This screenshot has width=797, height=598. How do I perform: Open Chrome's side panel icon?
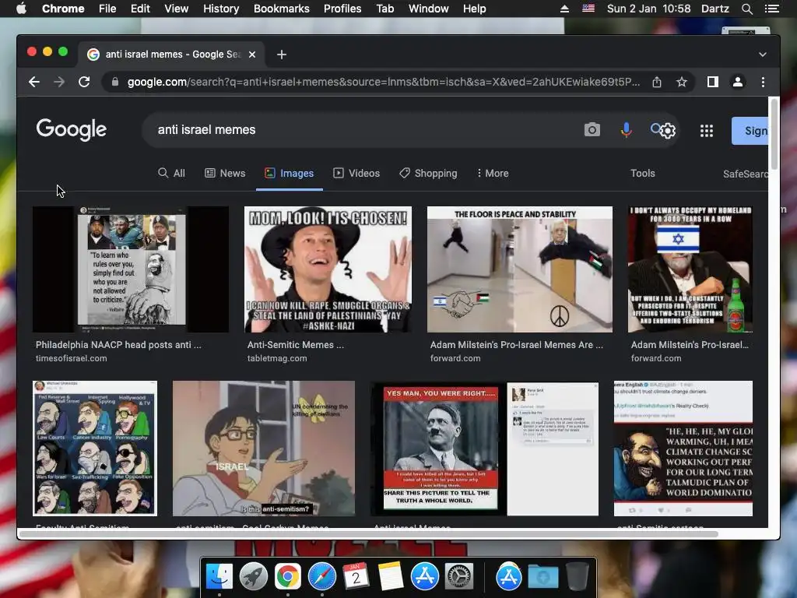[x=713, y=82]
